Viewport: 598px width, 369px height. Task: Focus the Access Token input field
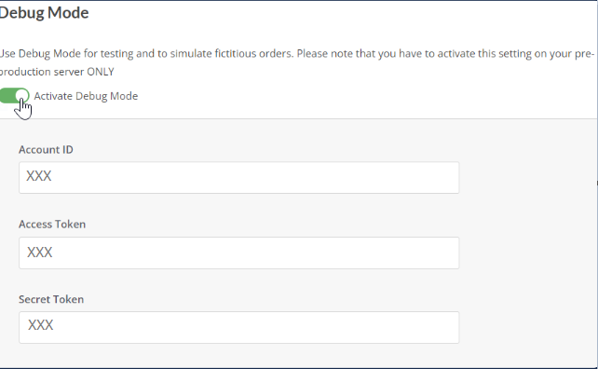(239, 253)
